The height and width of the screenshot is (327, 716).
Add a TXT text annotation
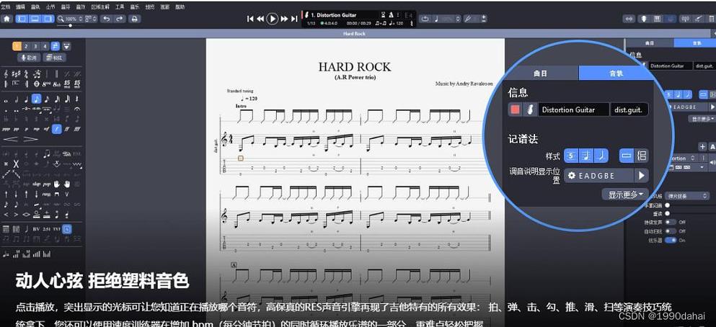coord(57,229)
